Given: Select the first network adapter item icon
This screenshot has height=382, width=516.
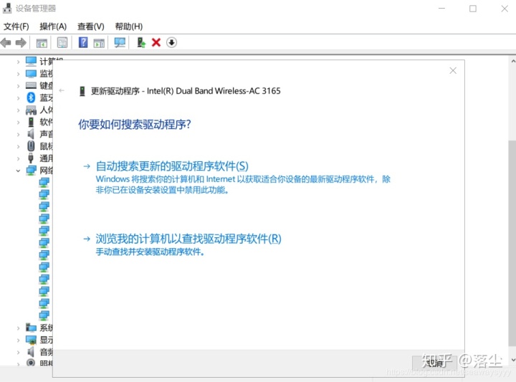Looking at the screenshot, I should coord(44,182).
